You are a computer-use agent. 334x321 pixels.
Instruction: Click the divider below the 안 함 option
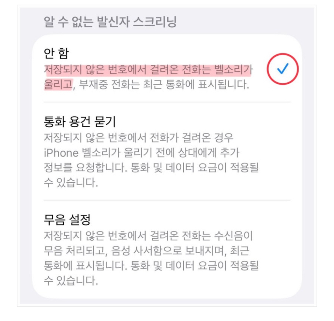click(x=167, y=102)
